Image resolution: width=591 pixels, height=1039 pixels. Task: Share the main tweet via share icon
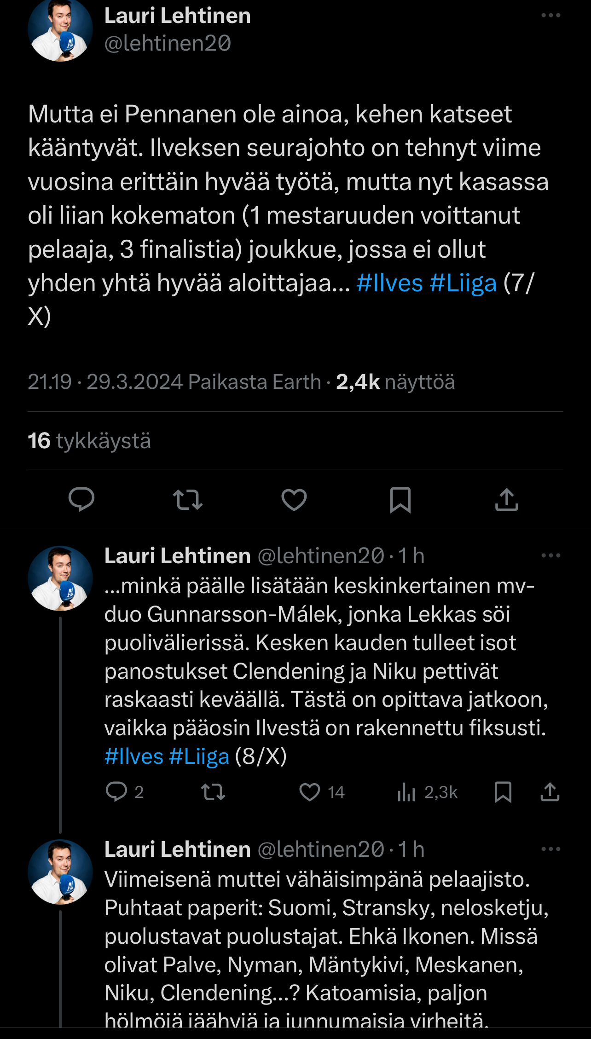coord(506,500)
